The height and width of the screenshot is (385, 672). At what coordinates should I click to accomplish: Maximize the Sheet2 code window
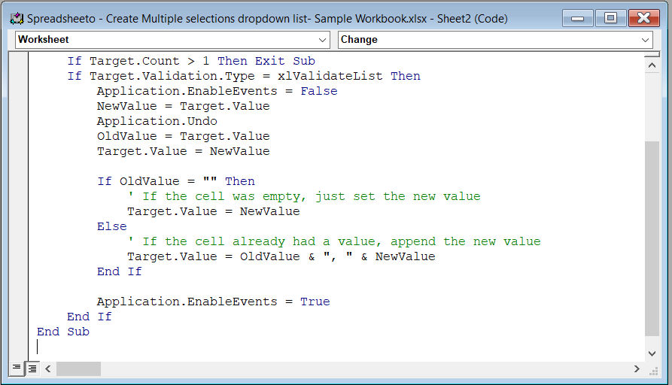coord(610,18)
